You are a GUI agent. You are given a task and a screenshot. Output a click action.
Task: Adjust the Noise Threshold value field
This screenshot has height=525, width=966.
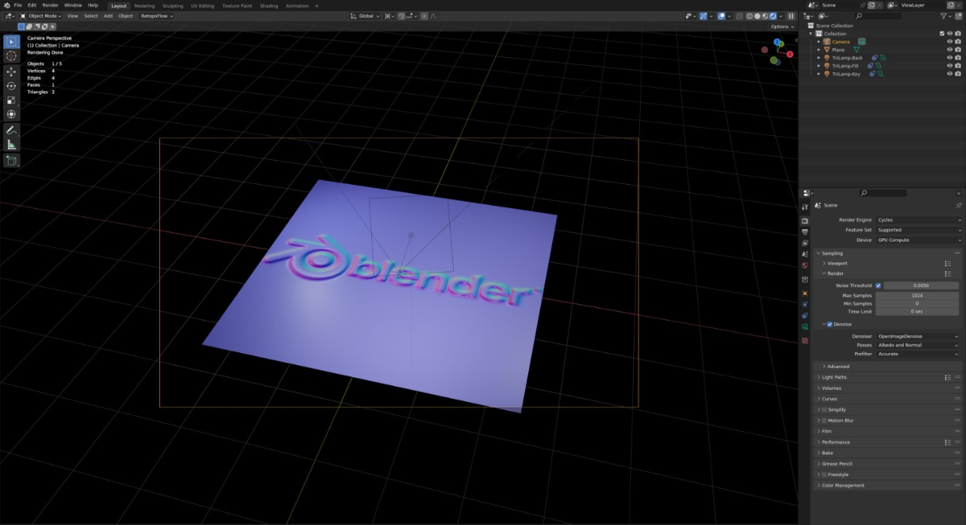click(x=921, y=286)
